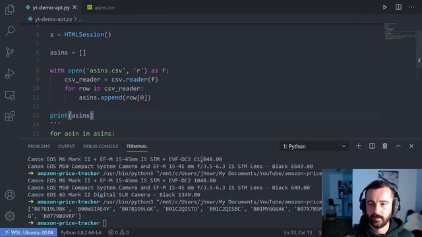
Task: Click the WSL: Ubuntu-20.04 remote indicator
Action: (x=28, y=232)
